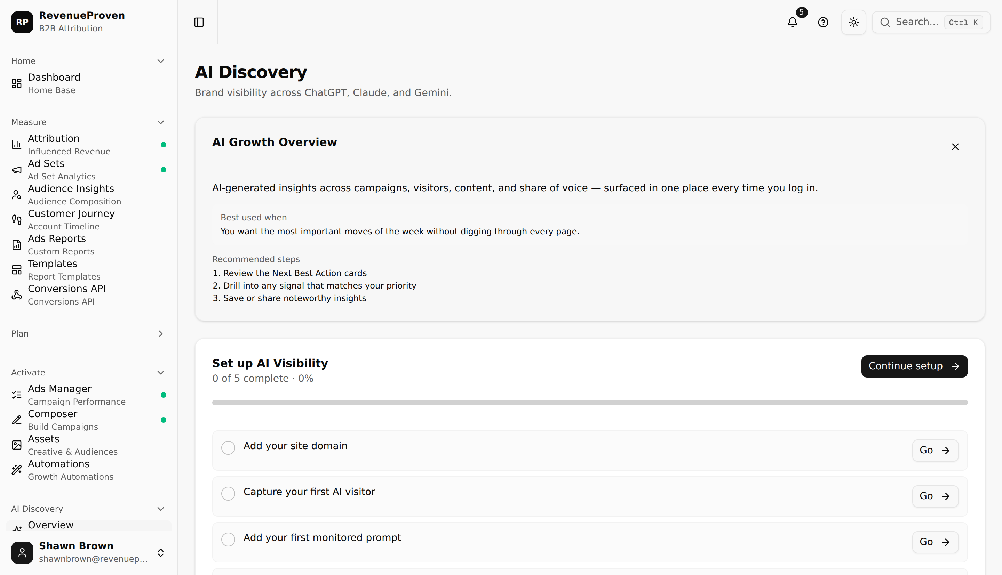The height and width of the screenshot is (575, 1002).
Task: Open Dashboard Home Base
Action: pyautogui.click(x=88, y=83)
